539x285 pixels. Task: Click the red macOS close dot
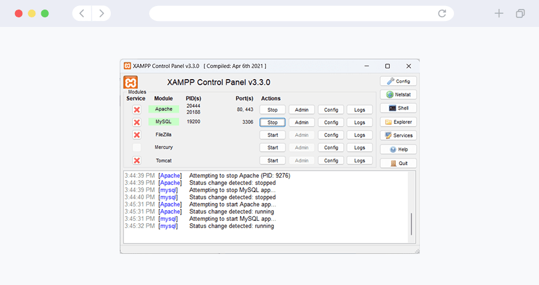tap(19, 13)
